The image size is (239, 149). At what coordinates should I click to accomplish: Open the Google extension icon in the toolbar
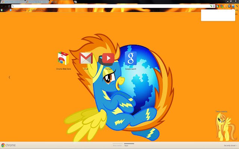[x=217, y=6]
